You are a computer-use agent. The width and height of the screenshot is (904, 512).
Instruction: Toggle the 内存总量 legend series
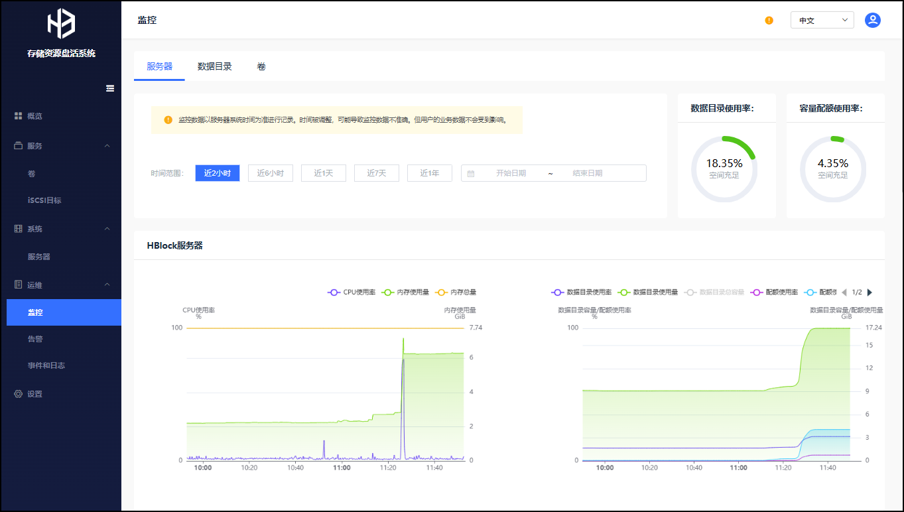(456, 292)
